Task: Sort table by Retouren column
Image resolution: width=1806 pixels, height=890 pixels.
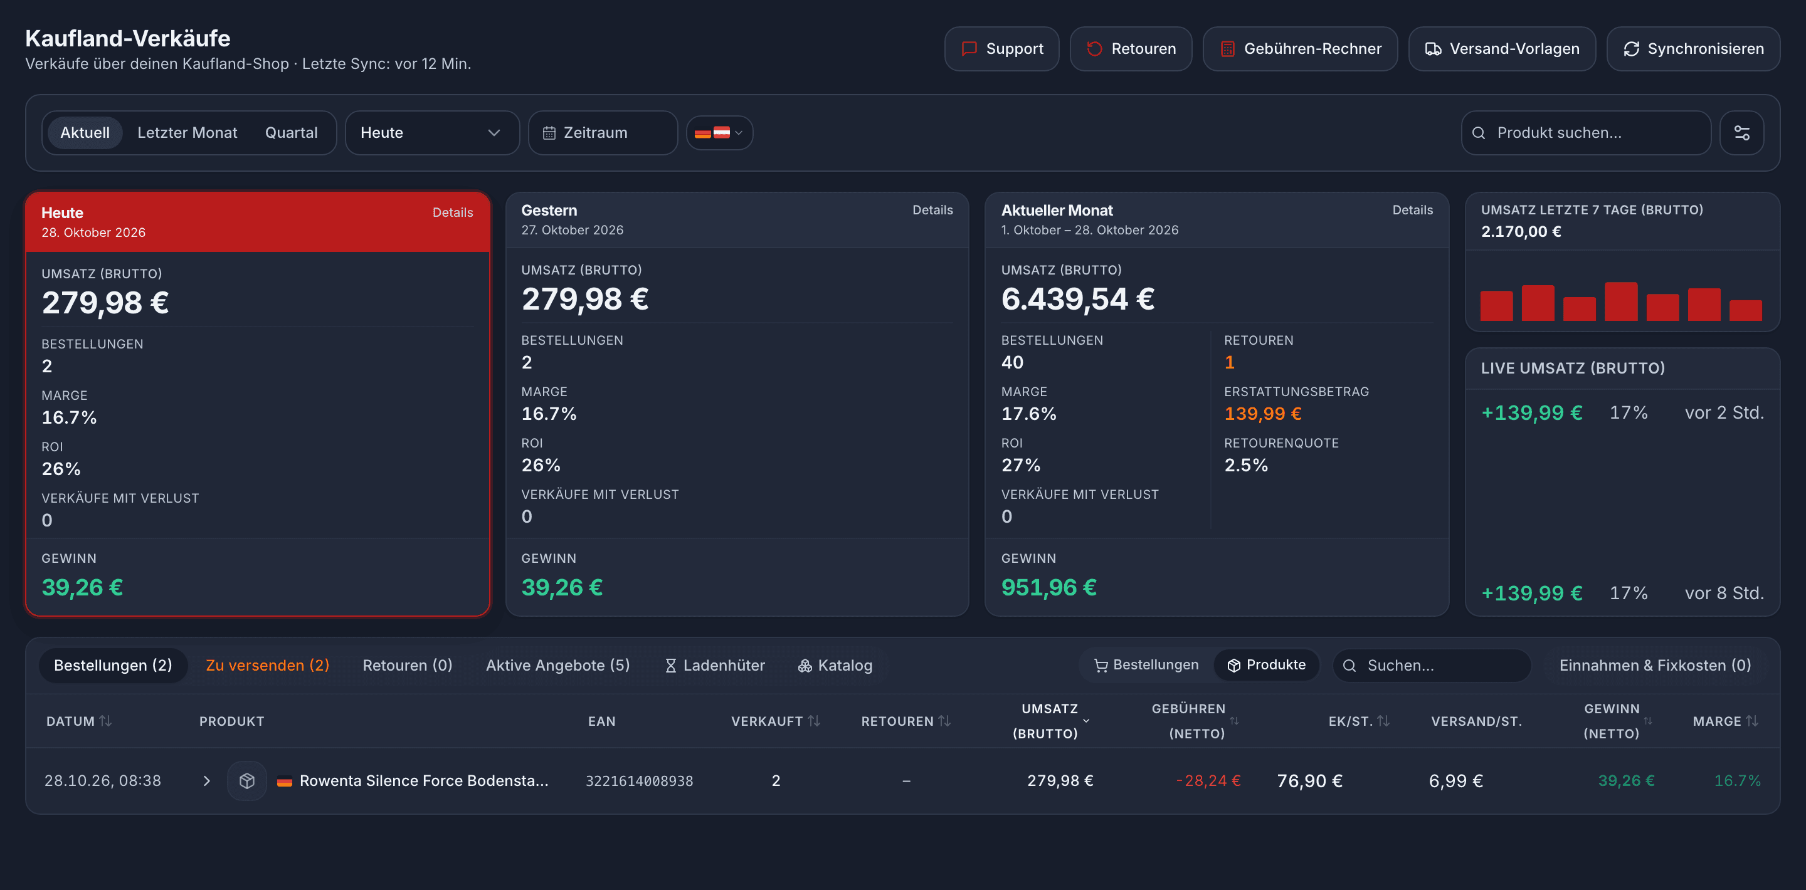Action: pyautogui.click(x=906, y=721)
